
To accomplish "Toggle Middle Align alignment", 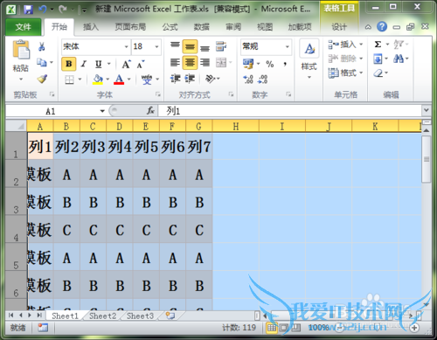I will click(x=190, y=46).
